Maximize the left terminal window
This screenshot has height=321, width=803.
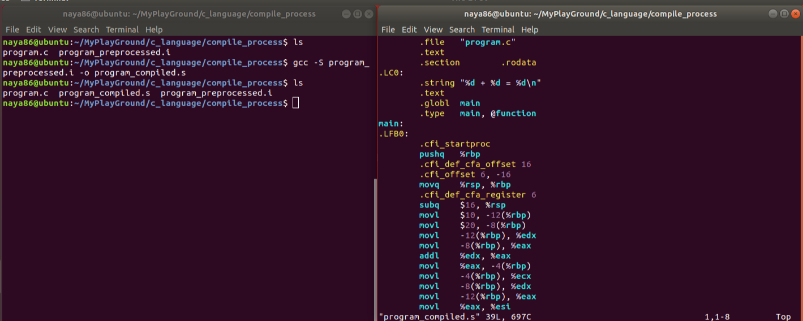(358, 14)
